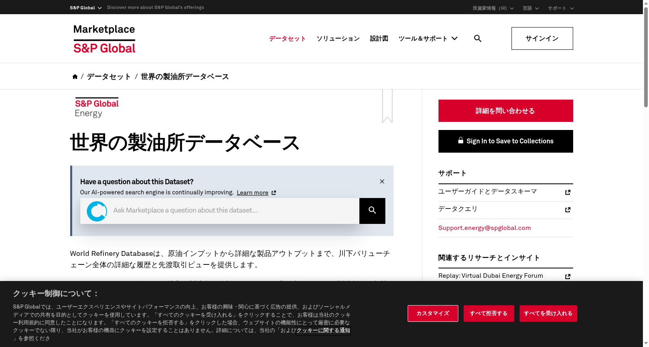
Task: Expand the ツール&サポート menu
Action: pos(428,38)
